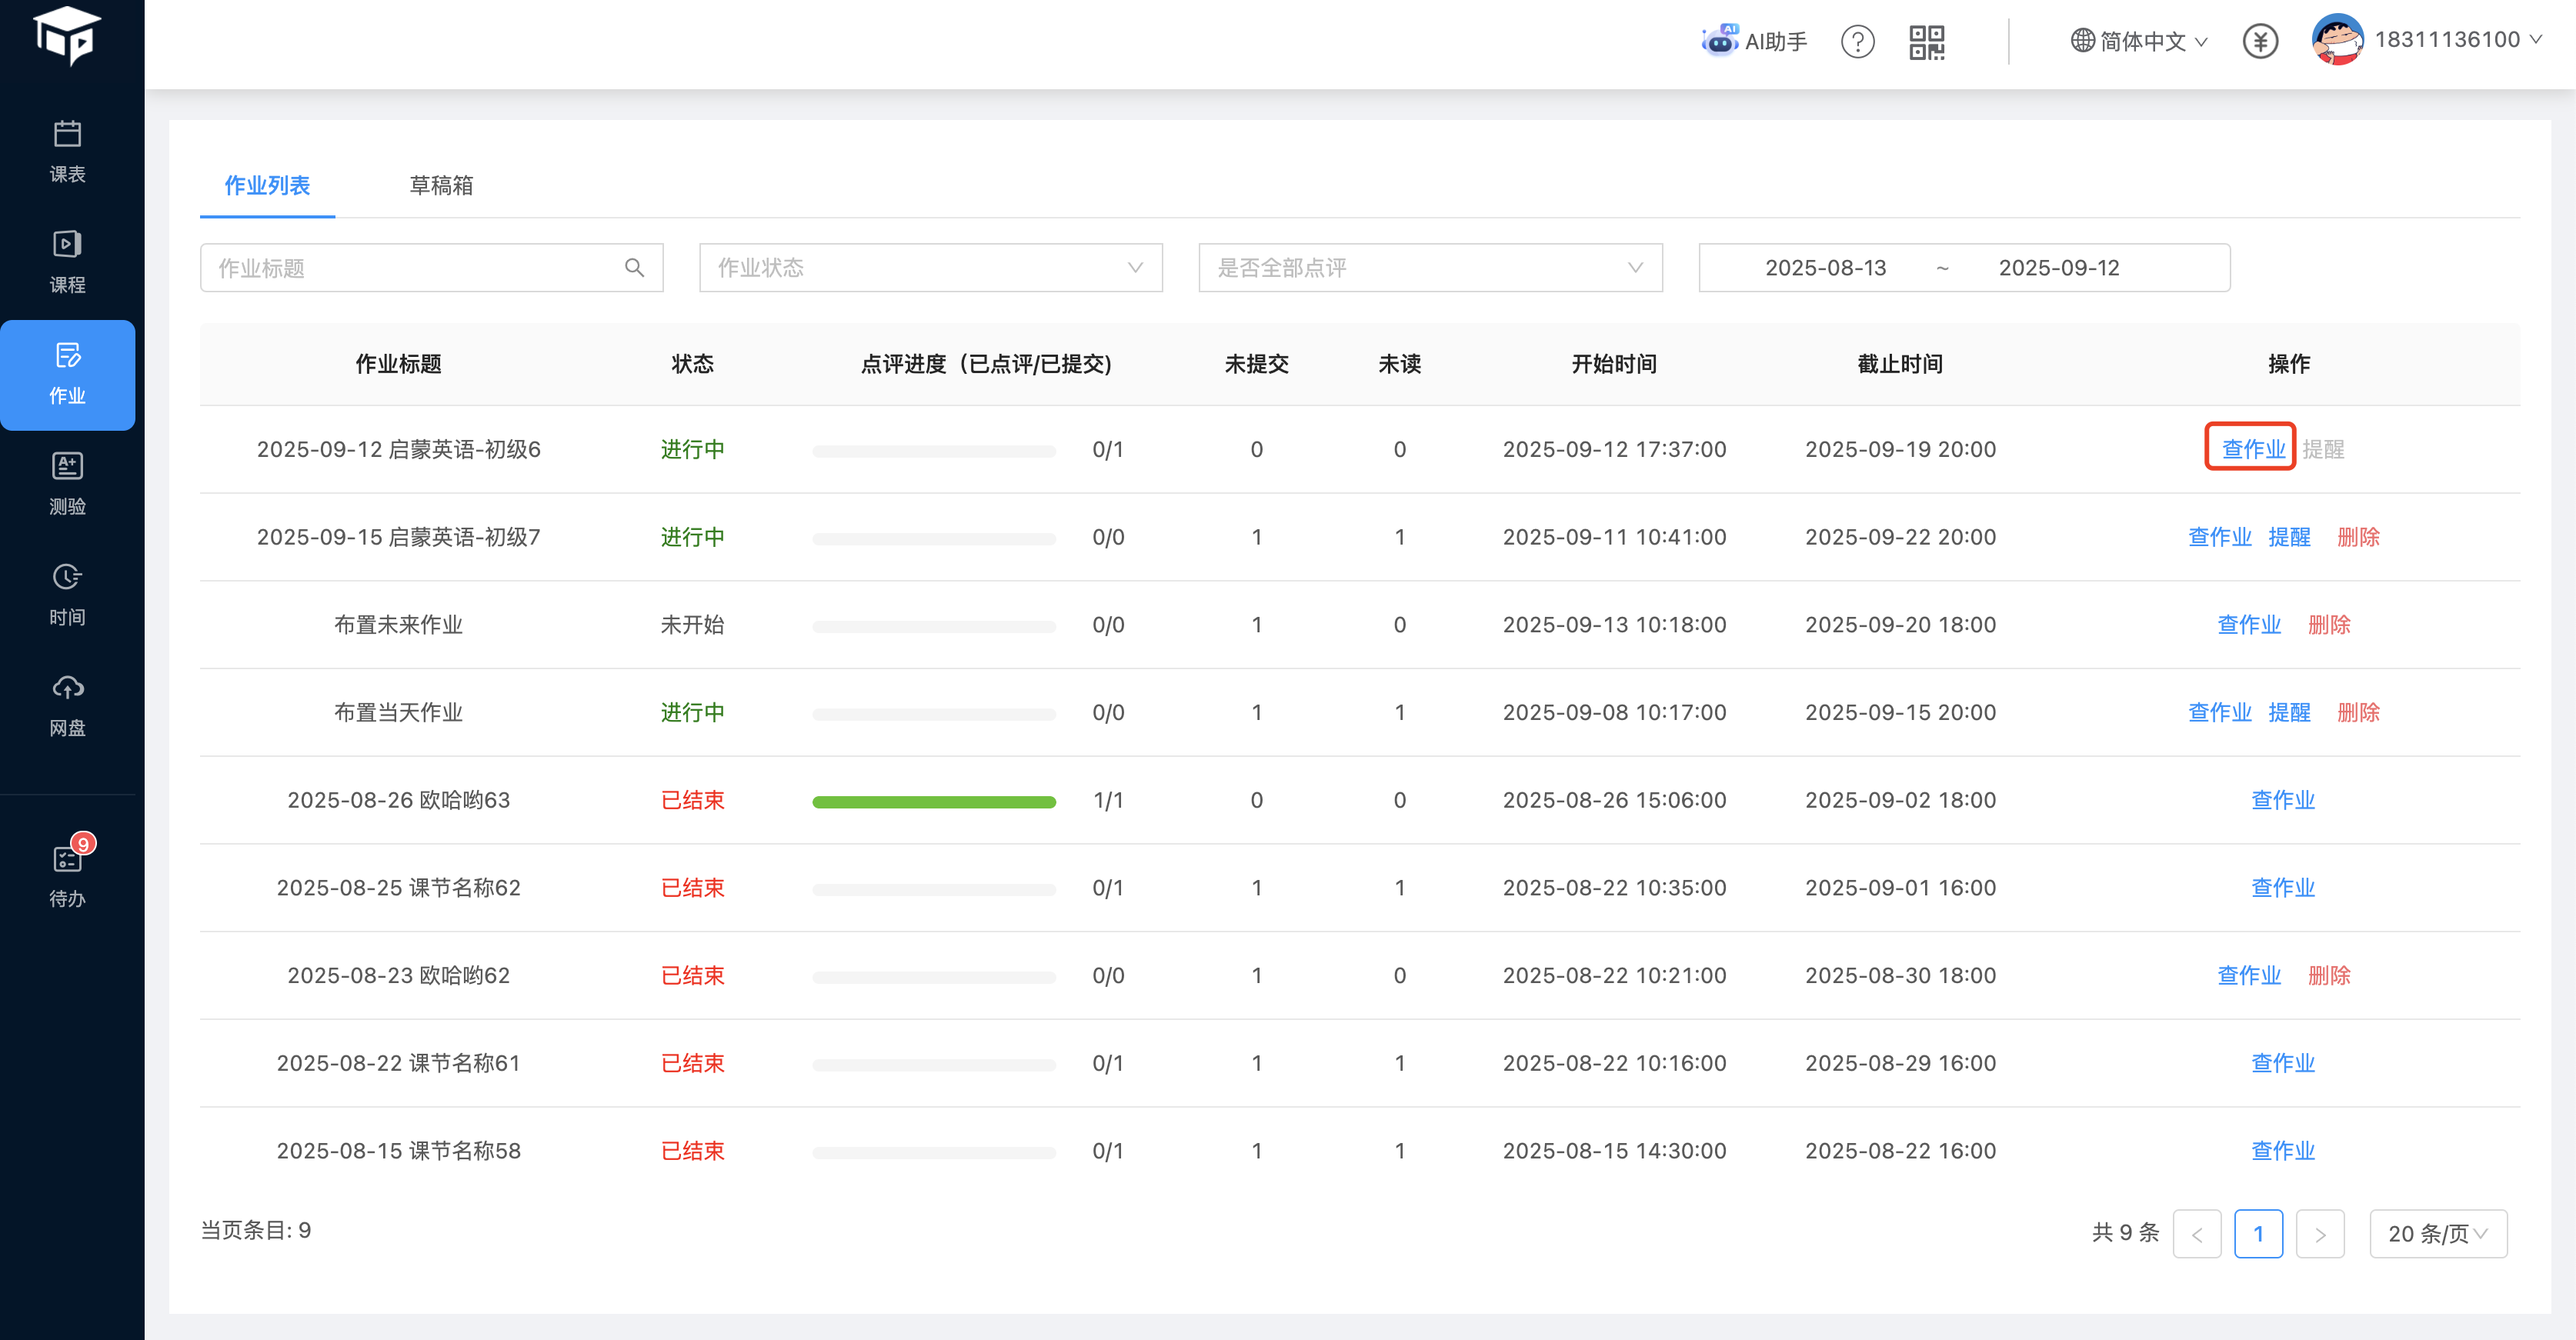
Task: Click the help question mark icon
Action: point(1857,42)
